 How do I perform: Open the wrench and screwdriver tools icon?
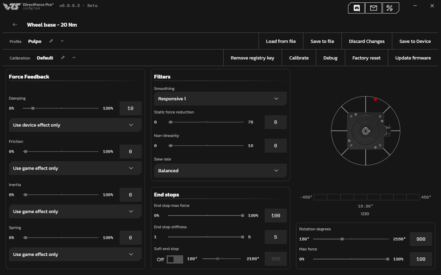coord(390,8)
